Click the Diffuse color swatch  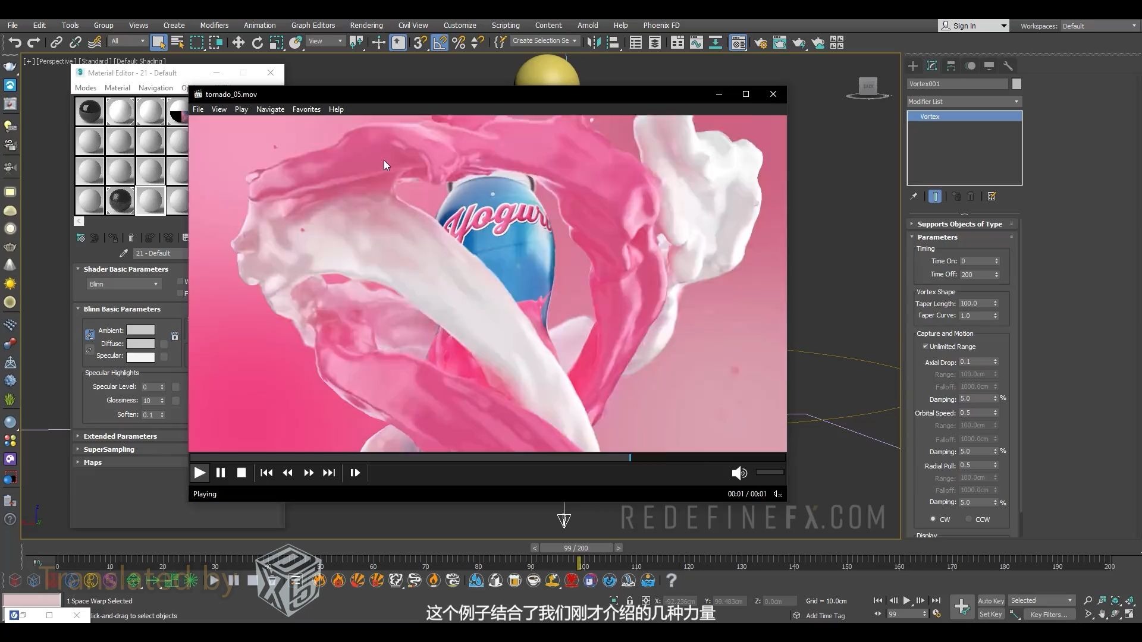pyautogui.click(x=141, y=344)
